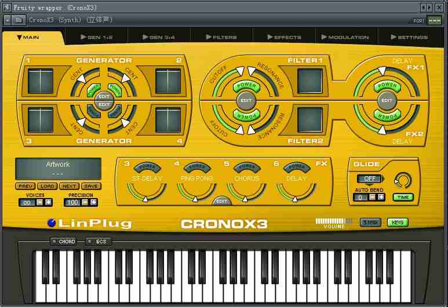Click Filter 1 RESONANCE dial pointer

click(x=252, y=71)
